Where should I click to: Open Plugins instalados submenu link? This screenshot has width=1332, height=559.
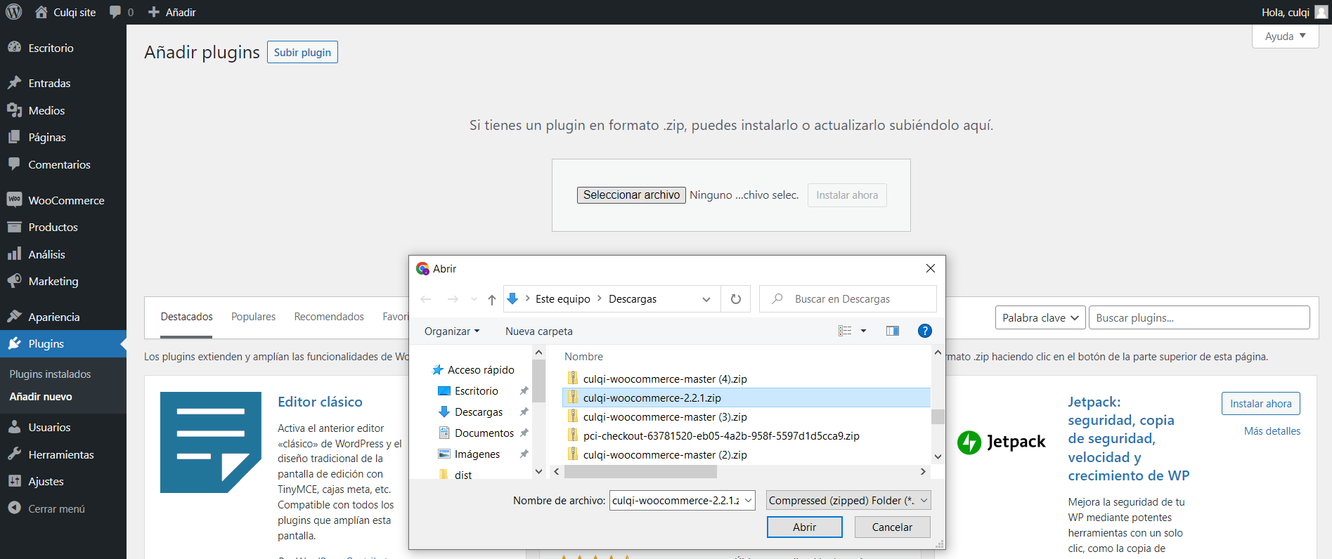point(50,374)
